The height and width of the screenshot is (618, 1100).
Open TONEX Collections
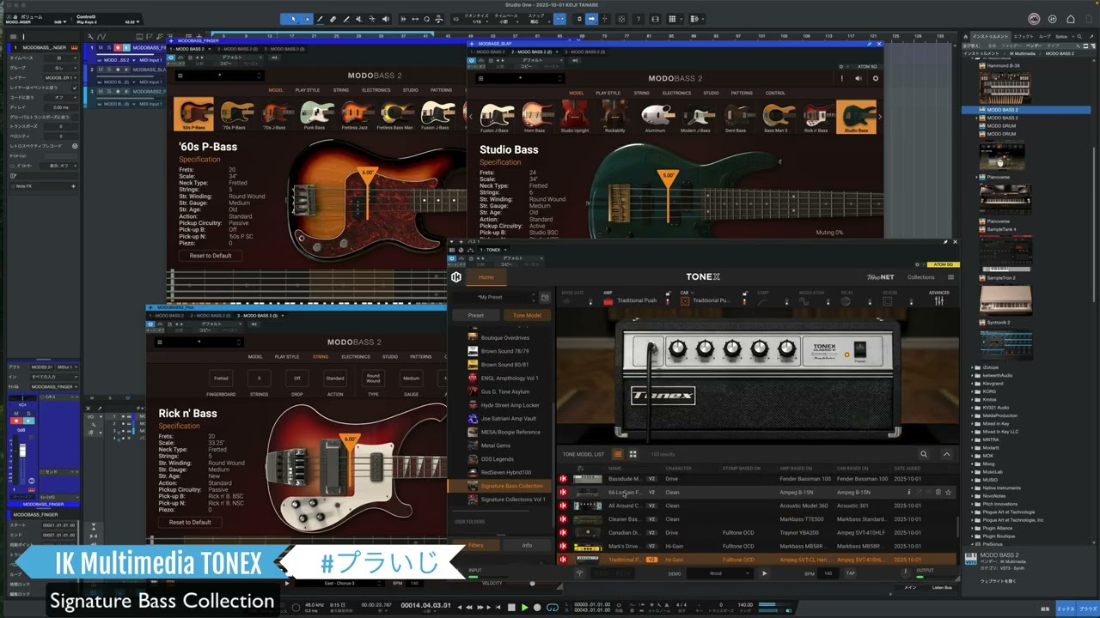pos(920,277)
